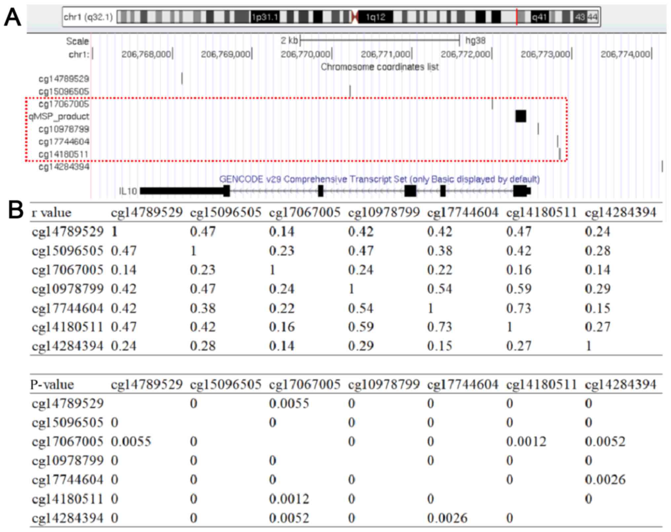
Task: Click the qMSP_product black block feature
Action: click(520, 116)
